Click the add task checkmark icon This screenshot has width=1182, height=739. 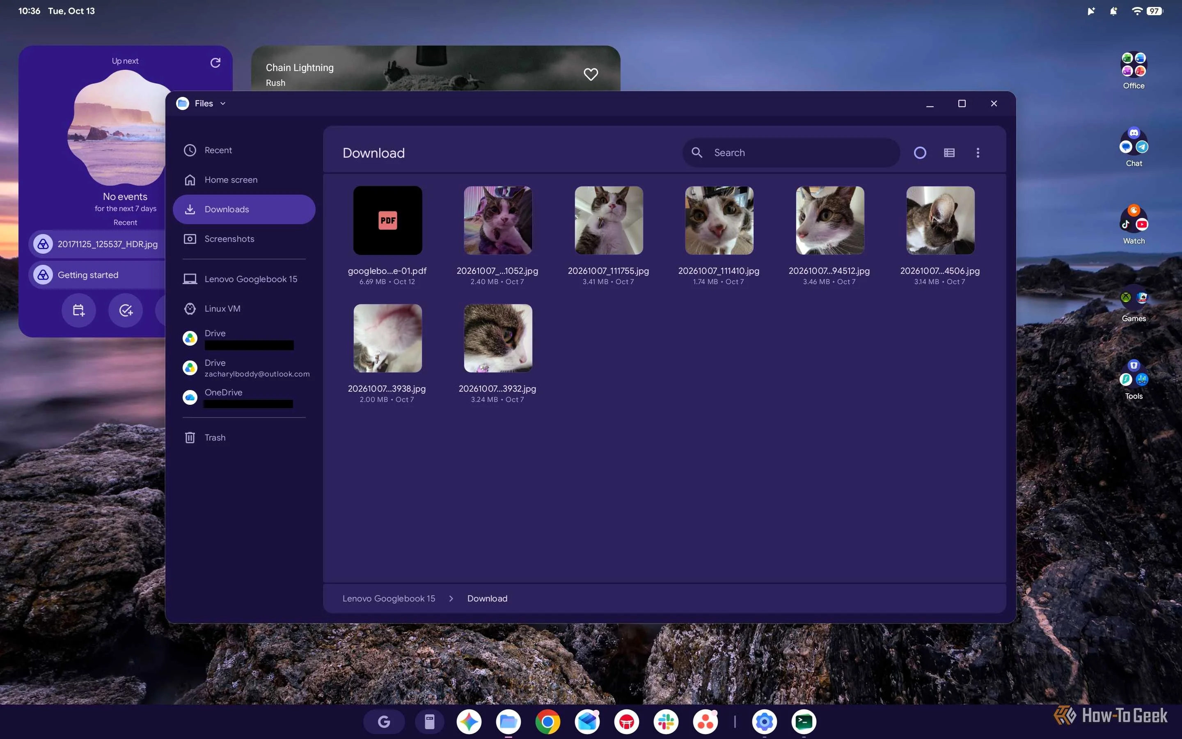126,310
